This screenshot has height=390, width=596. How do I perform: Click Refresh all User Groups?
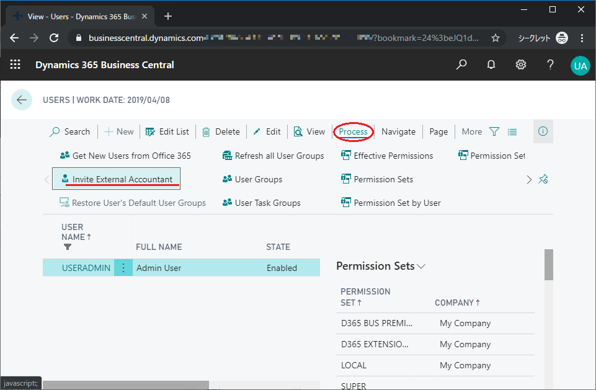[274, 156]
